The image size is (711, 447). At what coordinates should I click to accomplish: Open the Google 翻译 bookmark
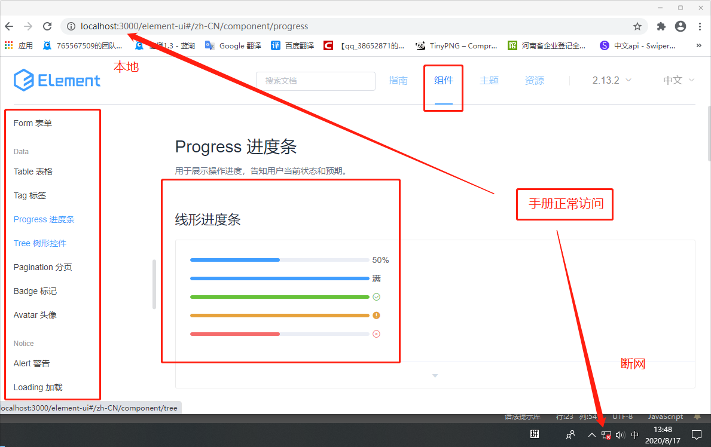(x=233, y=45)
